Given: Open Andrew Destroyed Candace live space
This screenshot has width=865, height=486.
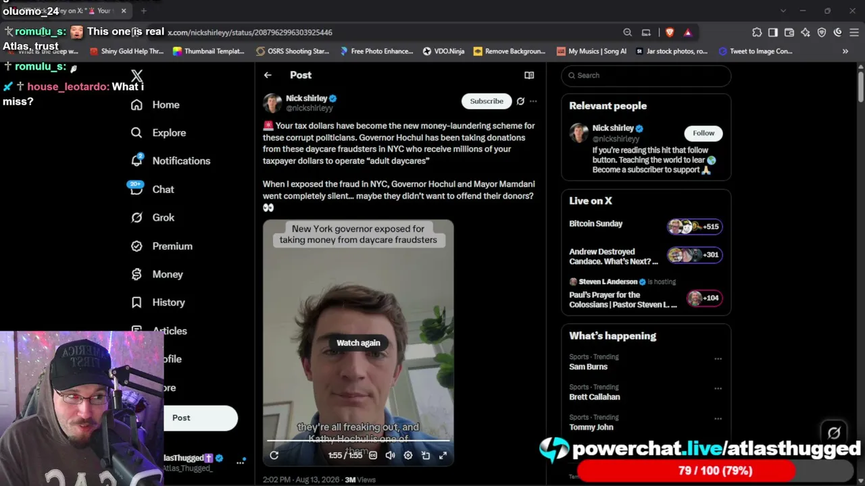Looking at the screenshot, I should [645, 256].
